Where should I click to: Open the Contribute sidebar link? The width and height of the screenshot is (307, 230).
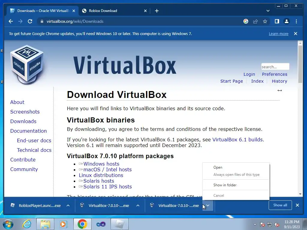[23, 160]
